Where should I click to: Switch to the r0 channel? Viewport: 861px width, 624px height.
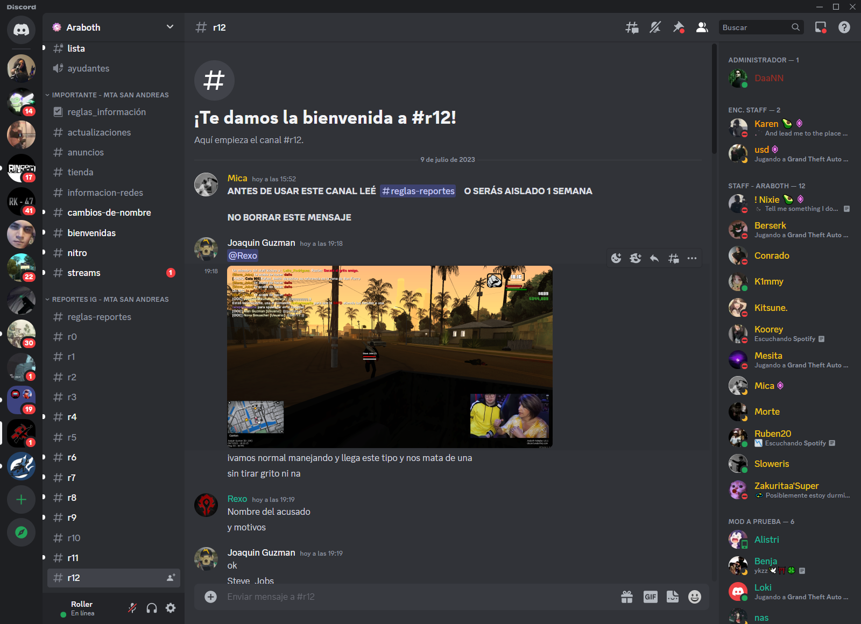[x=114, y=337]
